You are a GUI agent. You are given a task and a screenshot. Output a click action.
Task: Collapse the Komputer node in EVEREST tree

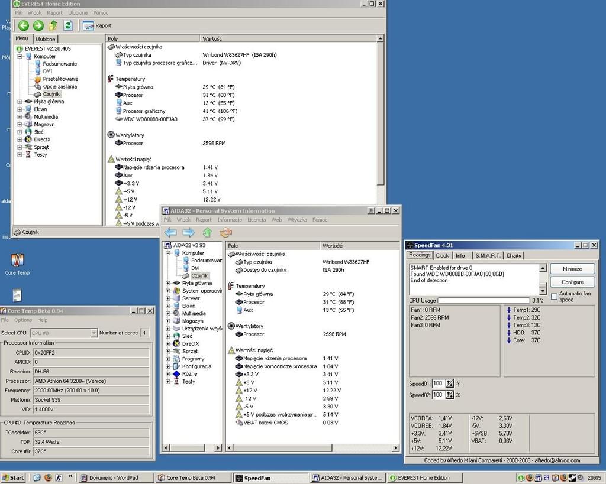(20, 56)
